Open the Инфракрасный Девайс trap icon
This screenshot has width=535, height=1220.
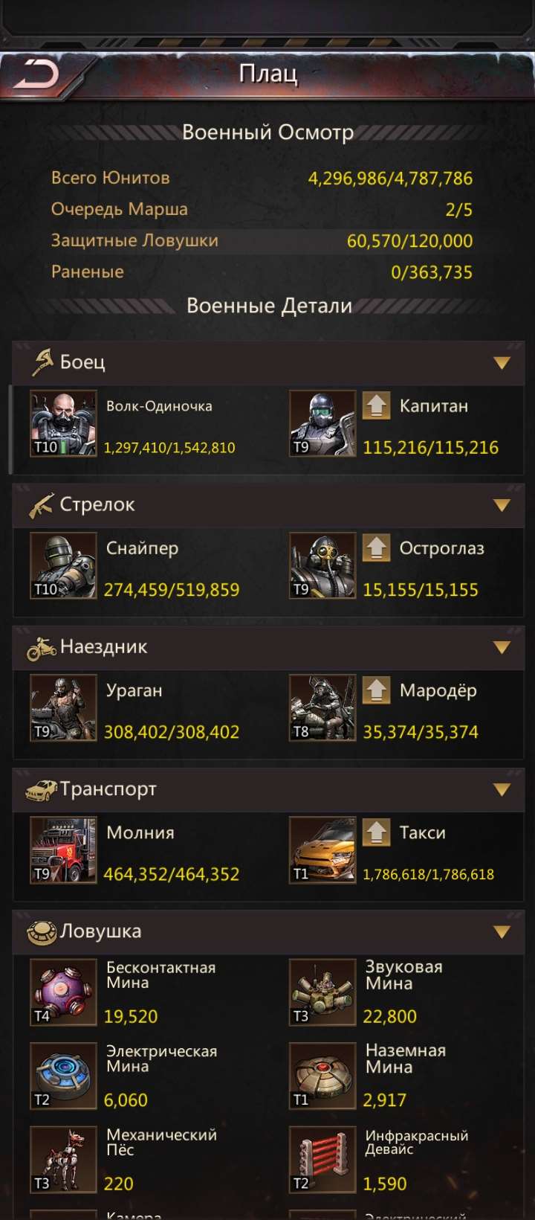click(x=322, y=1159)
